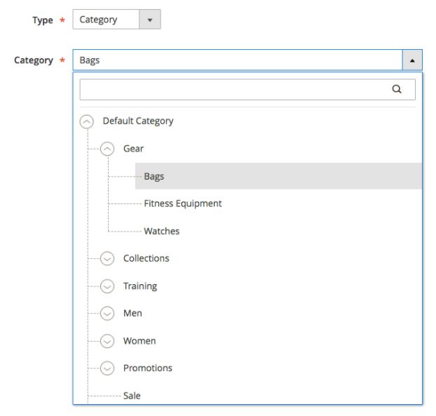Screen dimensions: 436x416
Task: Expand the Promotions category node
Action: point(107,368)
